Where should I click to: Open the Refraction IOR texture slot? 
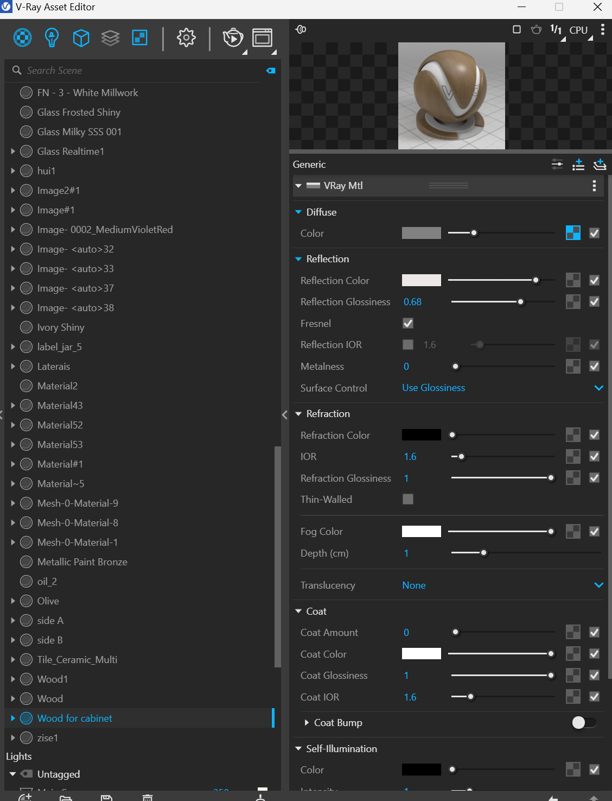tap(573, 456)
